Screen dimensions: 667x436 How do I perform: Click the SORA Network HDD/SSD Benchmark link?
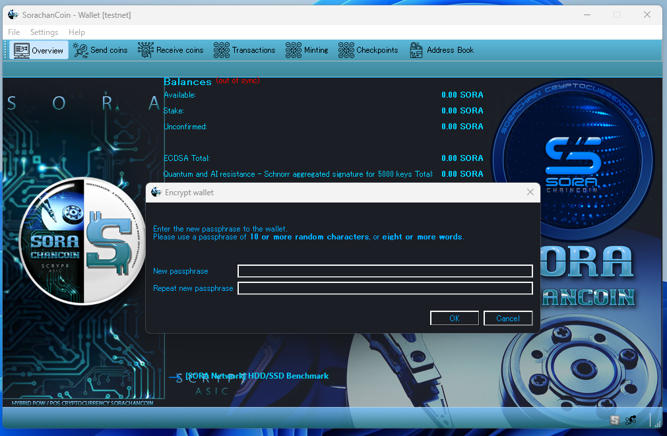point(256,376)
